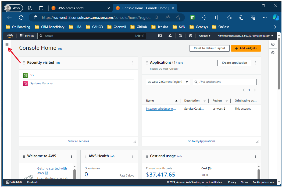282x187 pixels.
Task: Open the AWS side navigation hamburger menu
Action: [7, 44]
